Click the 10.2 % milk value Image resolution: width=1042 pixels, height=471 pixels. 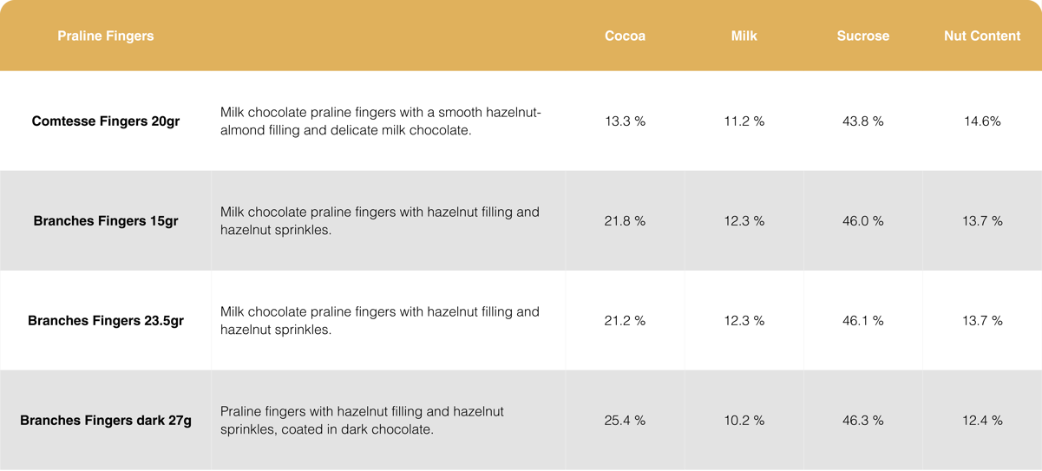(744, 421)
